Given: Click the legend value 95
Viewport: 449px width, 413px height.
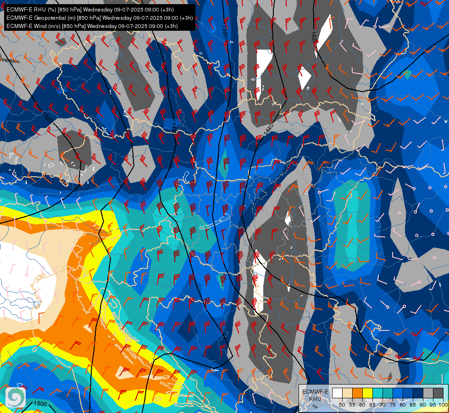Looking at the screenshot, I should 432,405.
